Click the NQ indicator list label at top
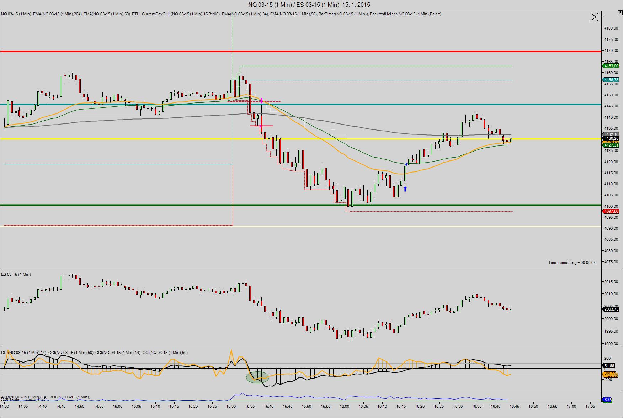 point(221,14)
